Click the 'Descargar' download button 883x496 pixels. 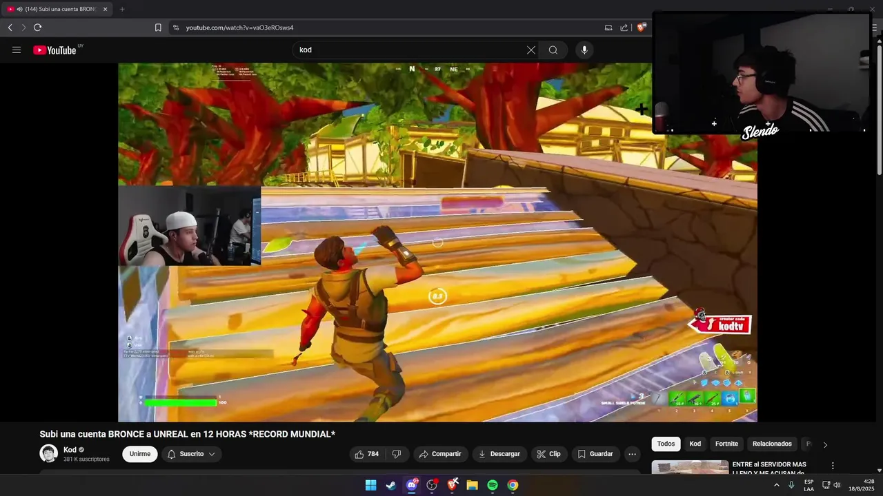pos(500,454)
